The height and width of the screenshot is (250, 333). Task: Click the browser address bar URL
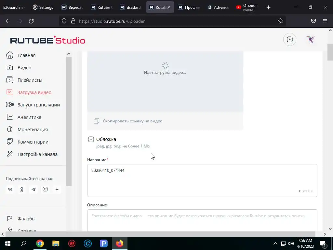click(x=112, y=21)
